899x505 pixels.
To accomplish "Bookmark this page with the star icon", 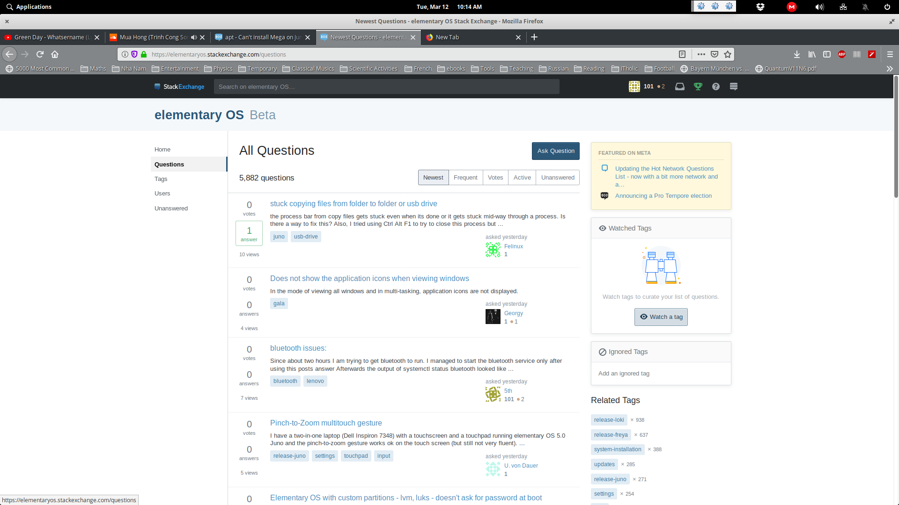I will click(727, 54).
